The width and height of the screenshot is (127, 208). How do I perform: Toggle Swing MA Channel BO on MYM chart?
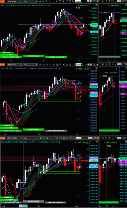point(56,57)
